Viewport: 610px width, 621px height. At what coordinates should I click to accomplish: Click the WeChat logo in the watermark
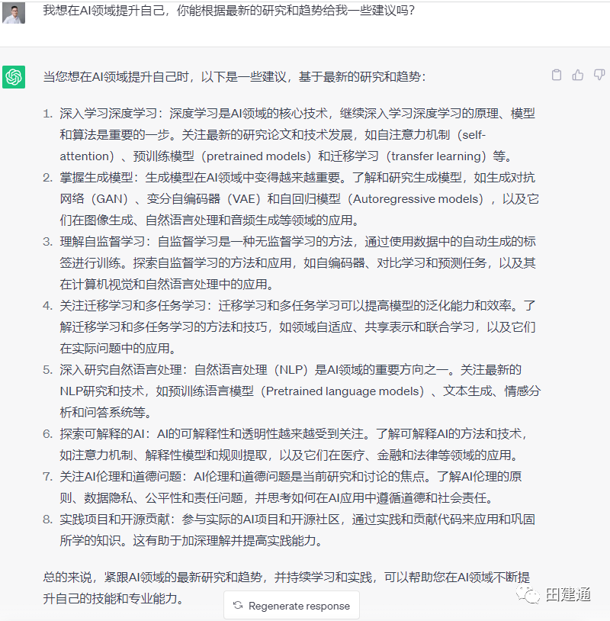[x=529, y=594]
